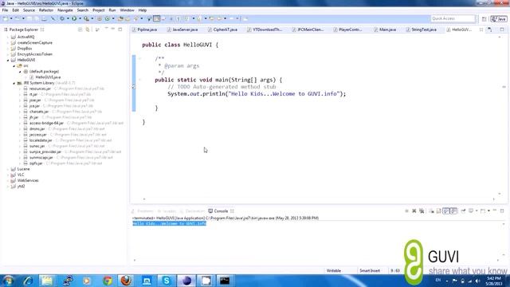This screenshot has width=510, height=287.
Task: Click the Clear Console icon
Action: pyautogui.click(x=431, y=210)
